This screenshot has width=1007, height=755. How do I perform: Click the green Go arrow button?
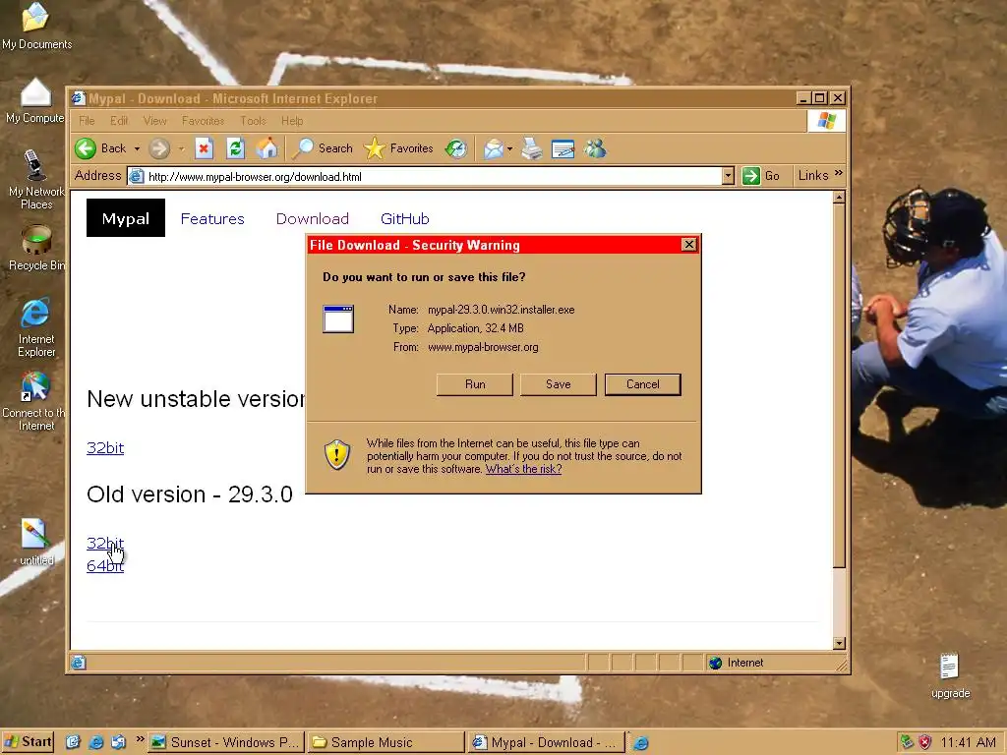[750, 176]
